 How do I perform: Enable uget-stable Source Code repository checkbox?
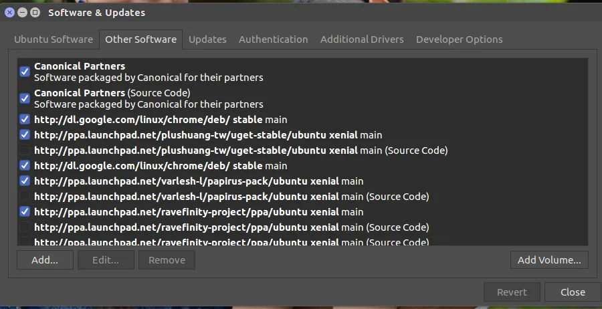pos(25,150)
